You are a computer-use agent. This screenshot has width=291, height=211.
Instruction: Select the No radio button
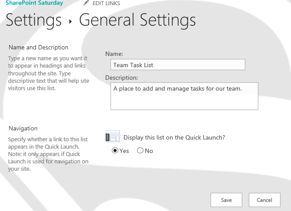pyautogui.click(x=140, y=150)
